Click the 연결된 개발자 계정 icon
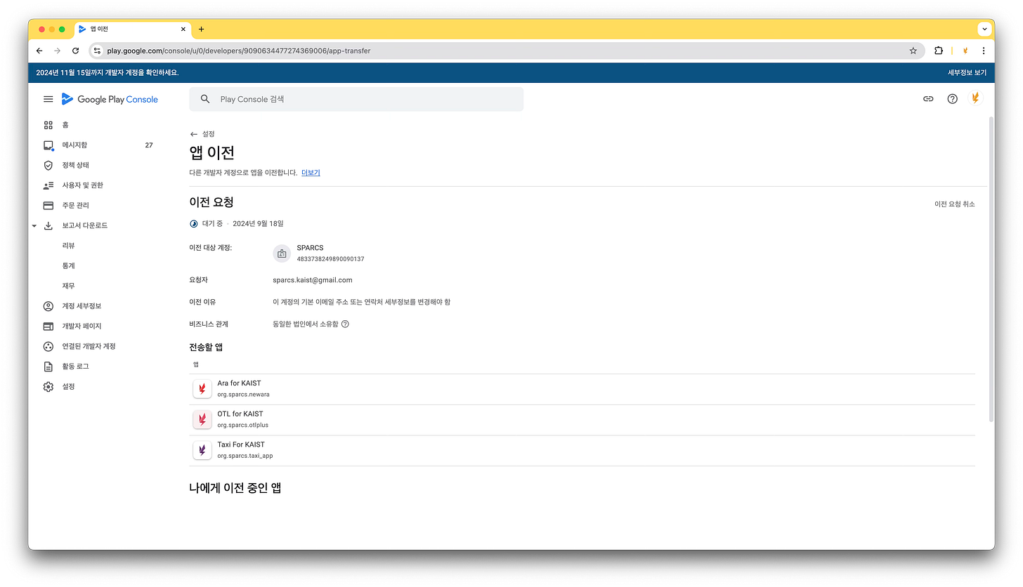Image resolution: width=1023 pixels, height=587 pixels. point(48,346)
